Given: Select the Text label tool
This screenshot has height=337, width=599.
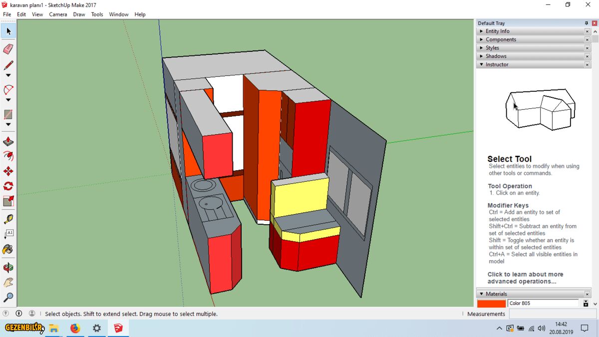Looking at the screenshot, I should [x=8, y=234].
